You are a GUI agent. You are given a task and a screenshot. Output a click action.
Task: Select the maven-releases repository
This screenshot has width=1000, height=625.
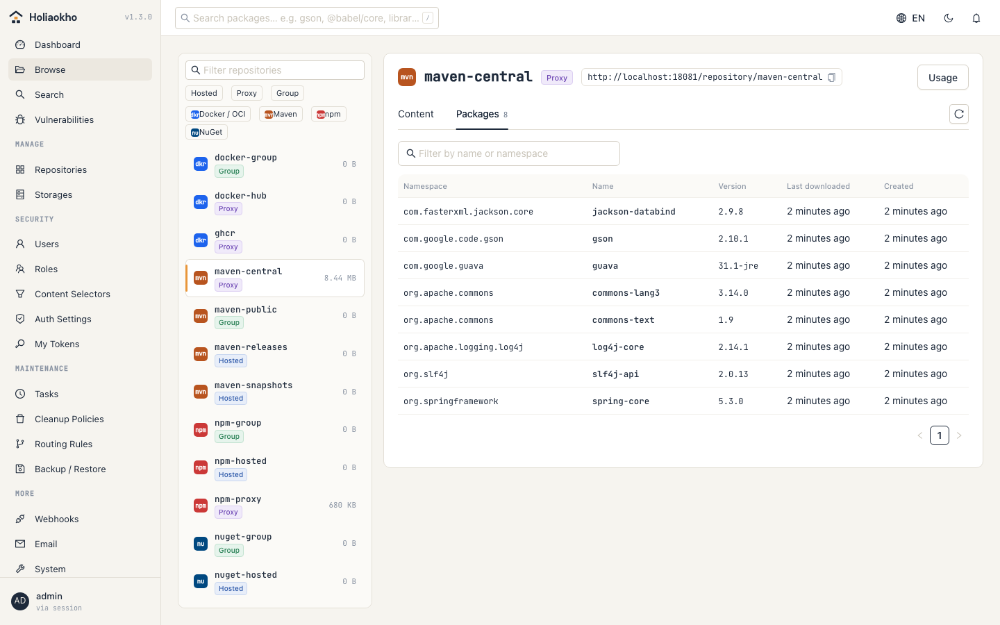click(x=275, y=354)
